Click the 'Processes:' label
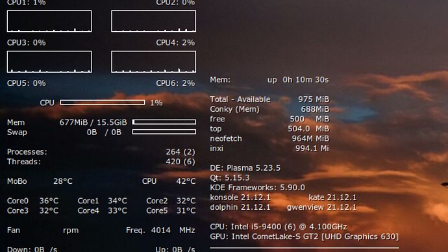 click(x=27, y=152)
